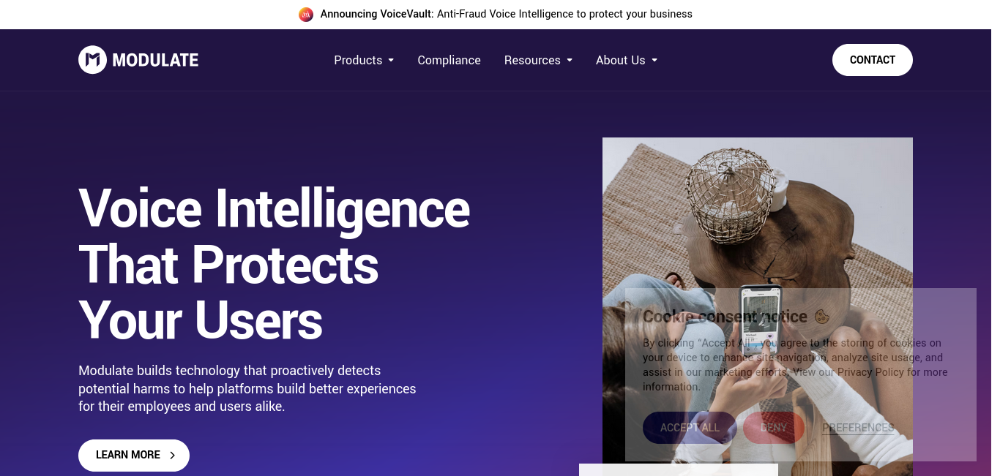Click the Modulate circular M logo icon

click(x=92, y=60)
